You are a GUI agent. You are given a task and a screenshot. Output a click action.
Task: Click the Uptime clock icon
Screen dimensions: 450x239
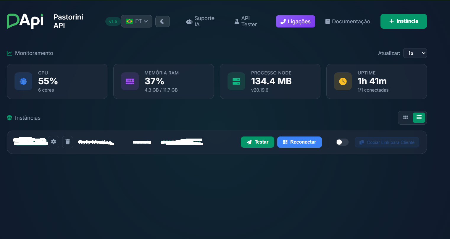pyautogui.click(x=343, y=81)
